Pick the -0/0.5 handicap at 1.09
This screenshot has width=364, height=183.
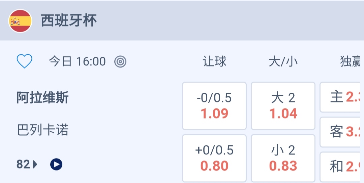214,106
